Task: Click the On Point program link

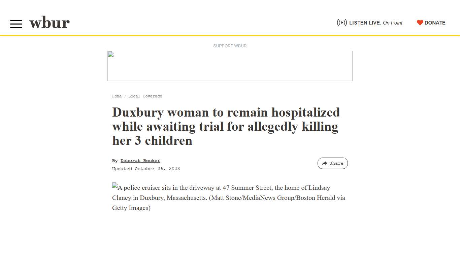Action: coord(392,23)
